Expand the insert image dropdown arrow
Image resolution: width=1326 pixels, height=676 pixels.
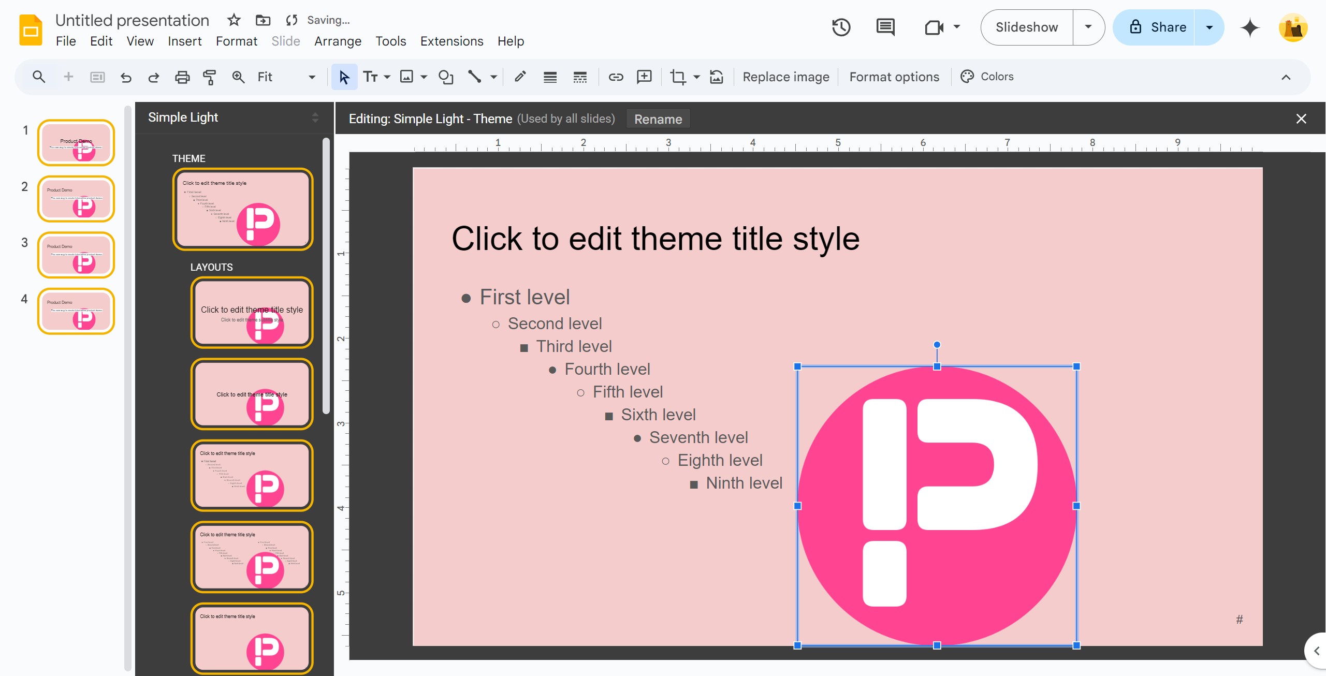(x=424, y=77)
